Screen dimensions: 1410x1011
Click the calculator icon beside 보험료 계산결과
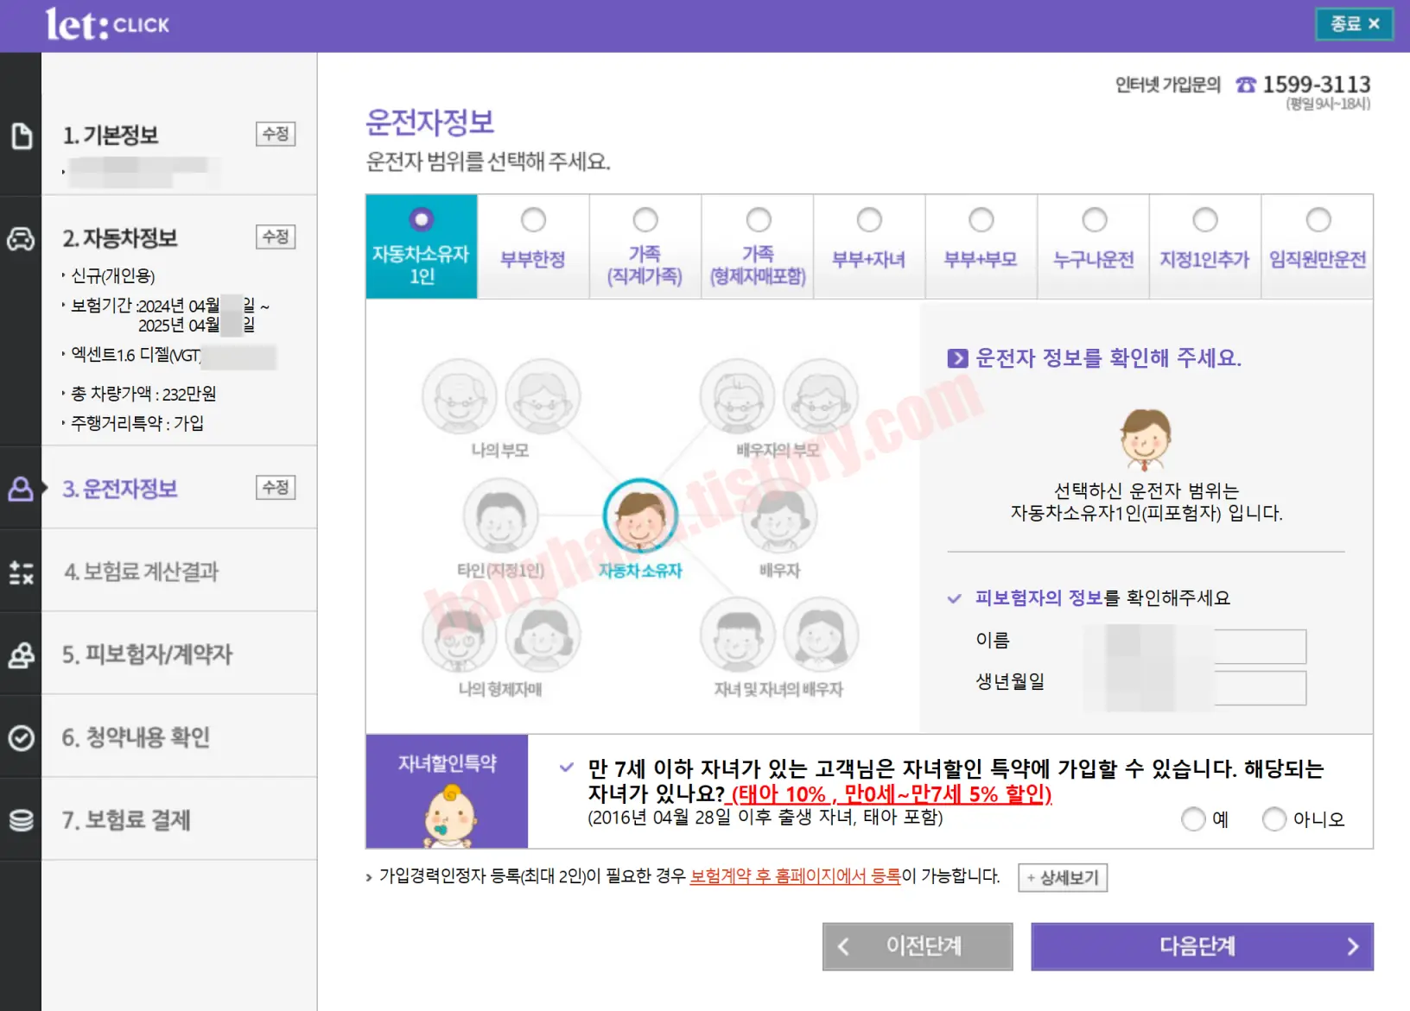pos(21,572)
